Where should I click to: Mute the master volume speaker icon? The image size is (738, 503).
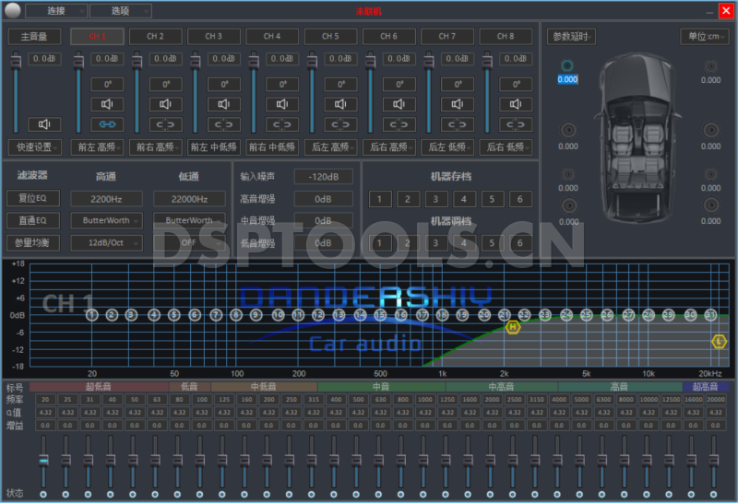point(43,124)
